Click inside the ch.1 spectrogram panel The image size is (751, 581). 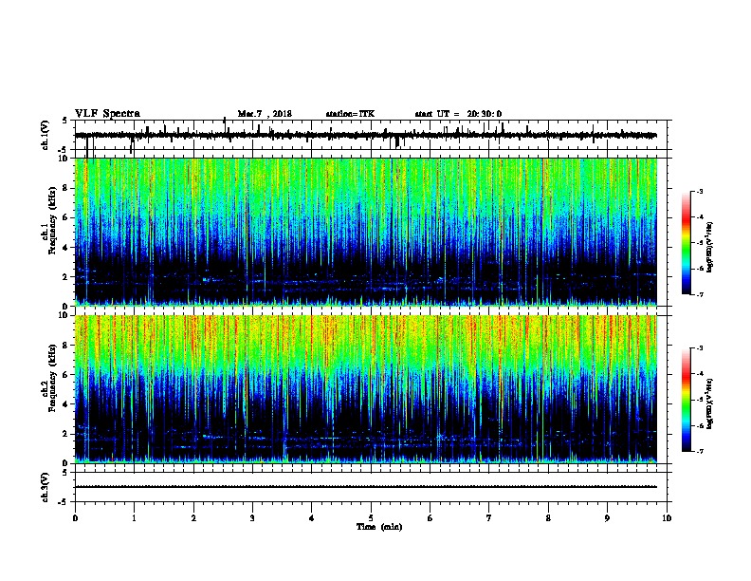[x=366, y=232]
